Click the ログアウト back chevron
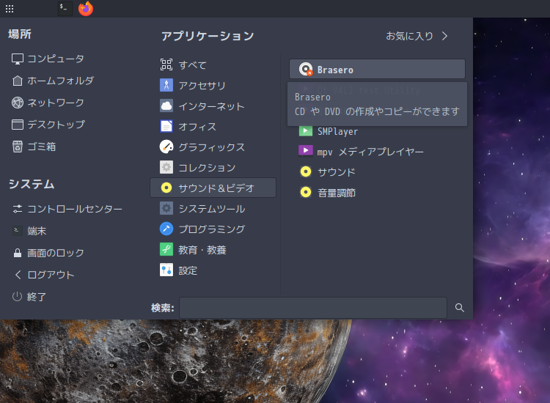 point(18,275)
